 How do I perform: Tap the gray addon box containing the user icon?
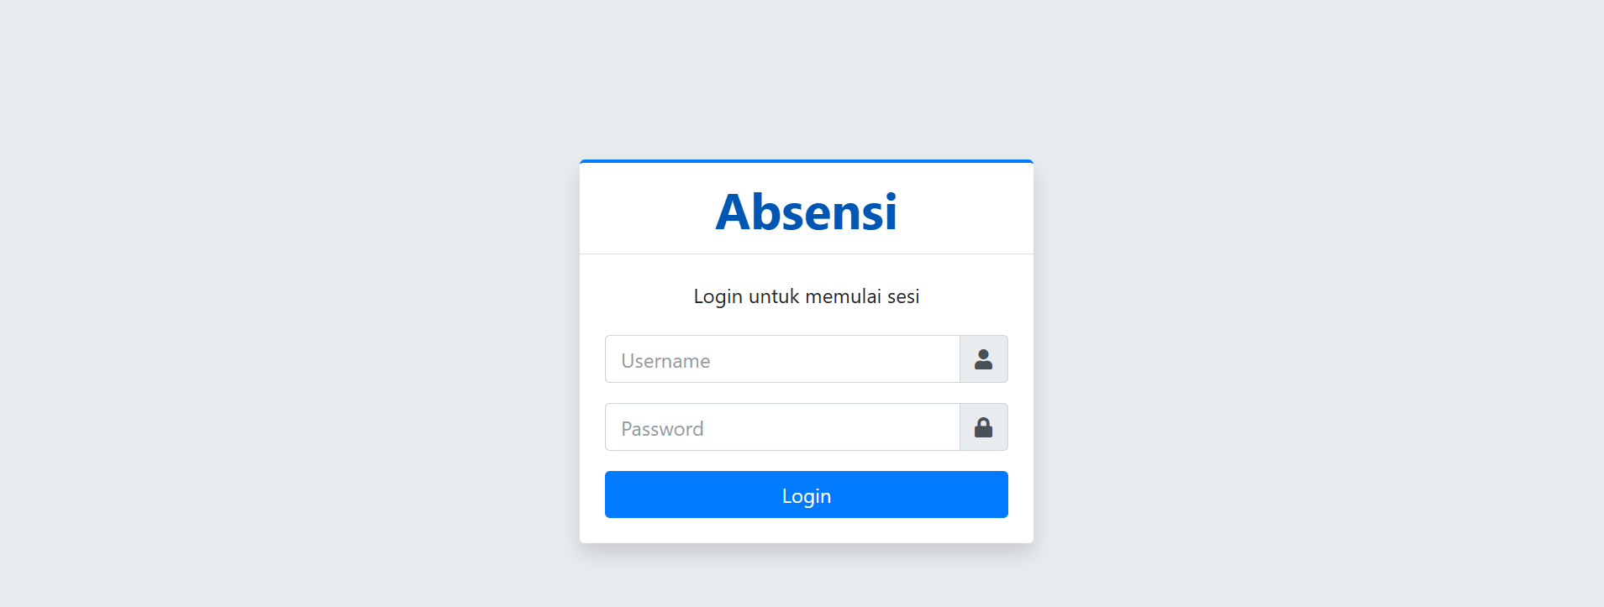click(983, 359)
